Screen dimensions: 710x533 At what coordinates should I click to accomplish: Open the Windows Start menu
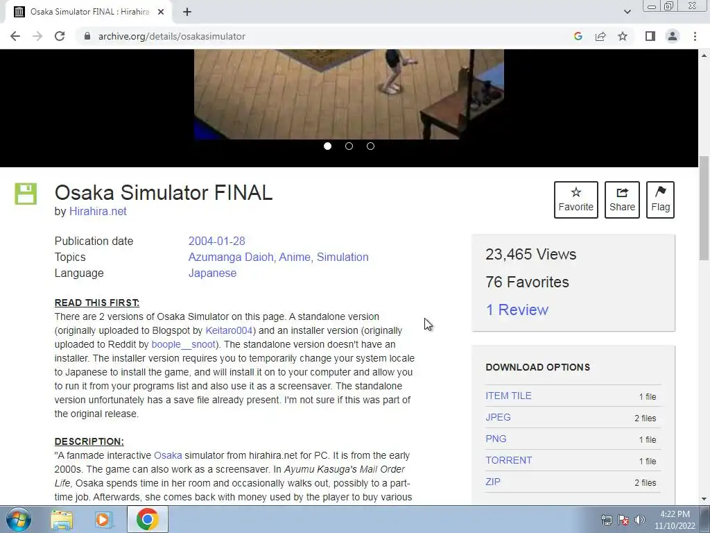[19, 519]
